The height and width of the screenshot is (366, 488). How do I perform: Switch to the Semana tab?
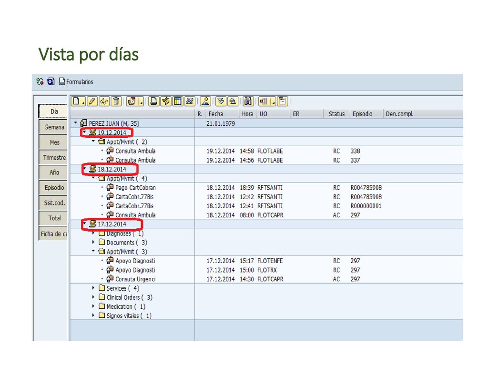[53, 127]
